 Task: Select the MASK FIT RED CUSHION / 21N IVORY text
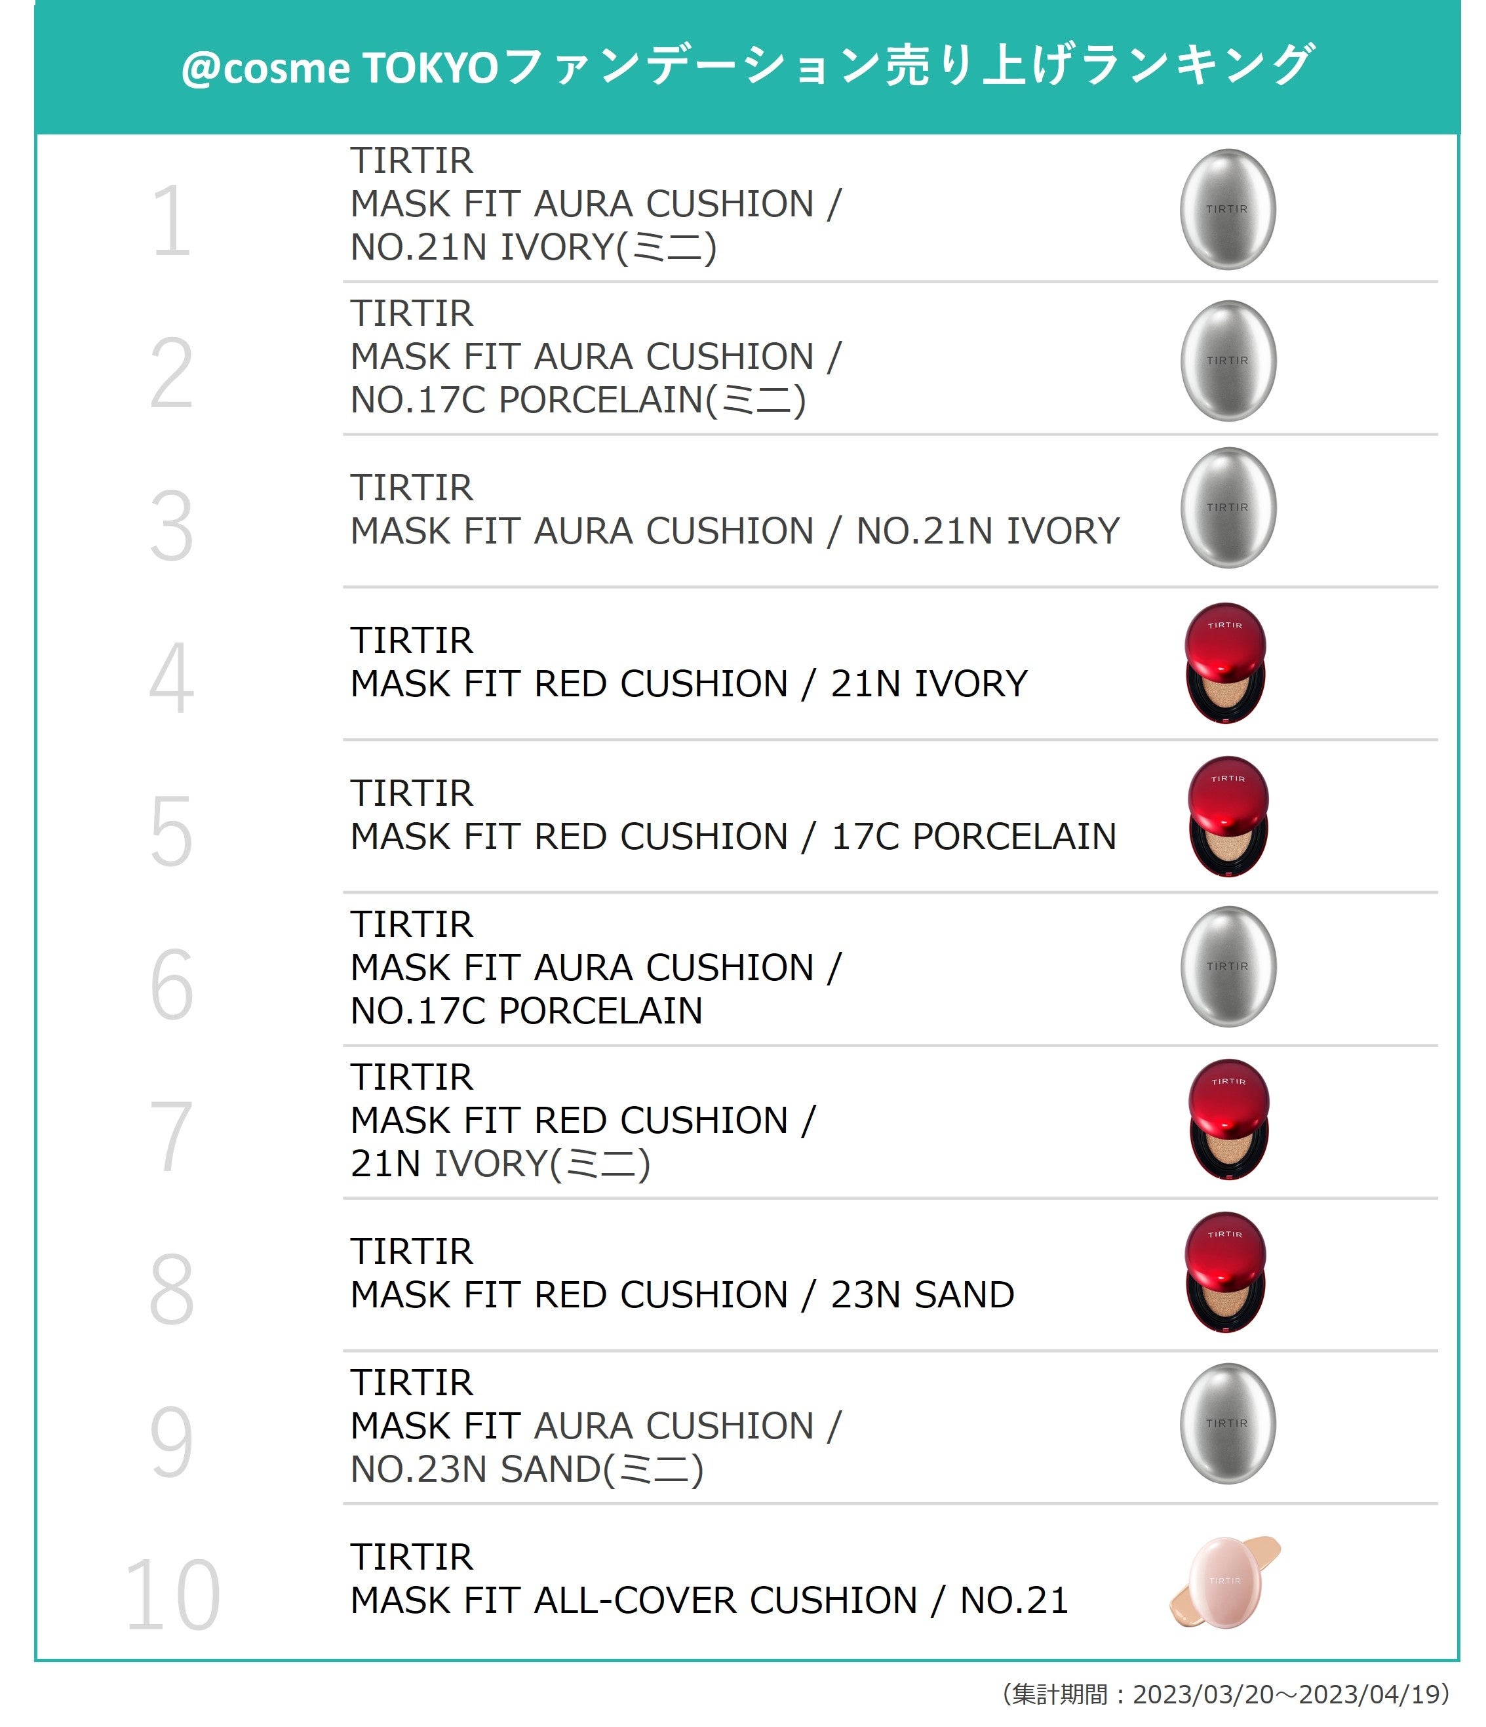(688, 683)
